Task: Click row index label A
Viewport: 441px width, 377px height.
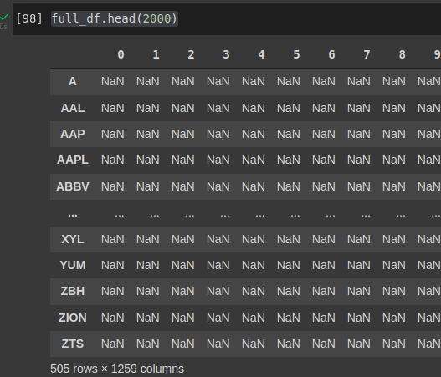Action: tap(73, 81)
